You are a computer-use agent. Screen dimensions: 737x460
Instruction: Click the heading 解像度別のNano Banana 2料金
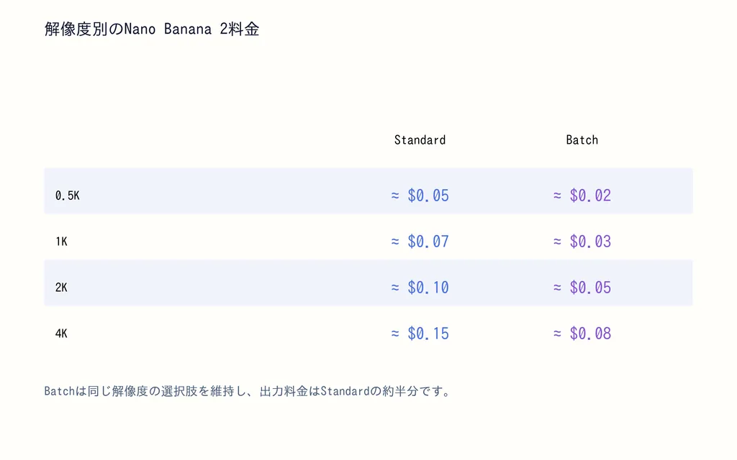152,29
